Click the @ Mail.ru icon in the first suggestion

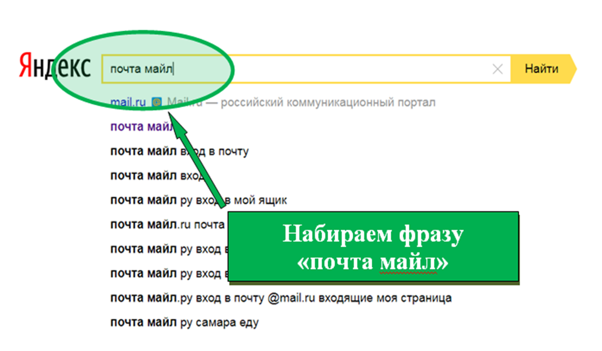click(x=157, y=102)
